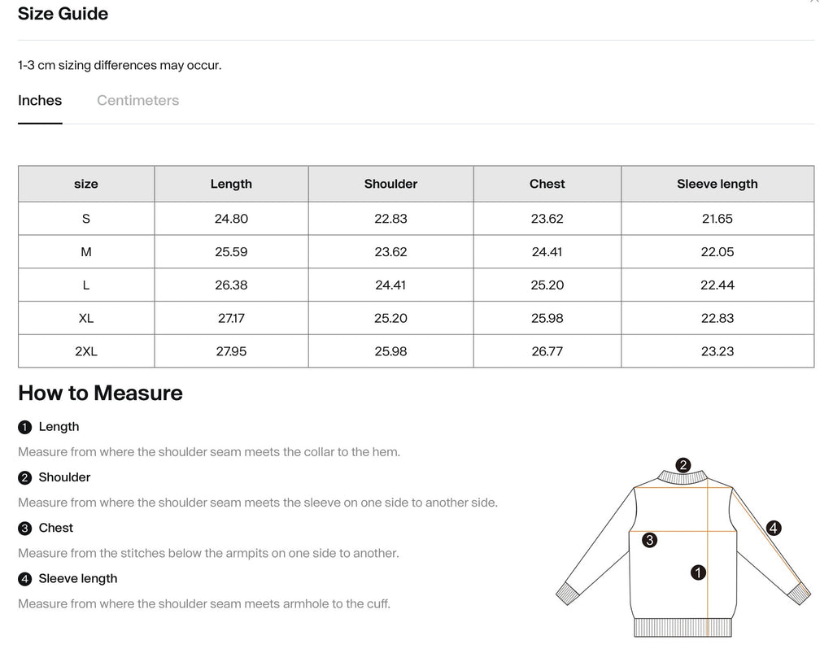This screenshot has height=666, width=833.
Task: Click the How to Measure heading
Action: point(100,393)
